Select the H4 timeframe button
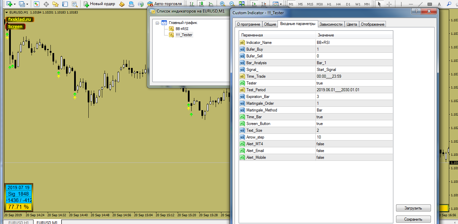 [339, 4]
